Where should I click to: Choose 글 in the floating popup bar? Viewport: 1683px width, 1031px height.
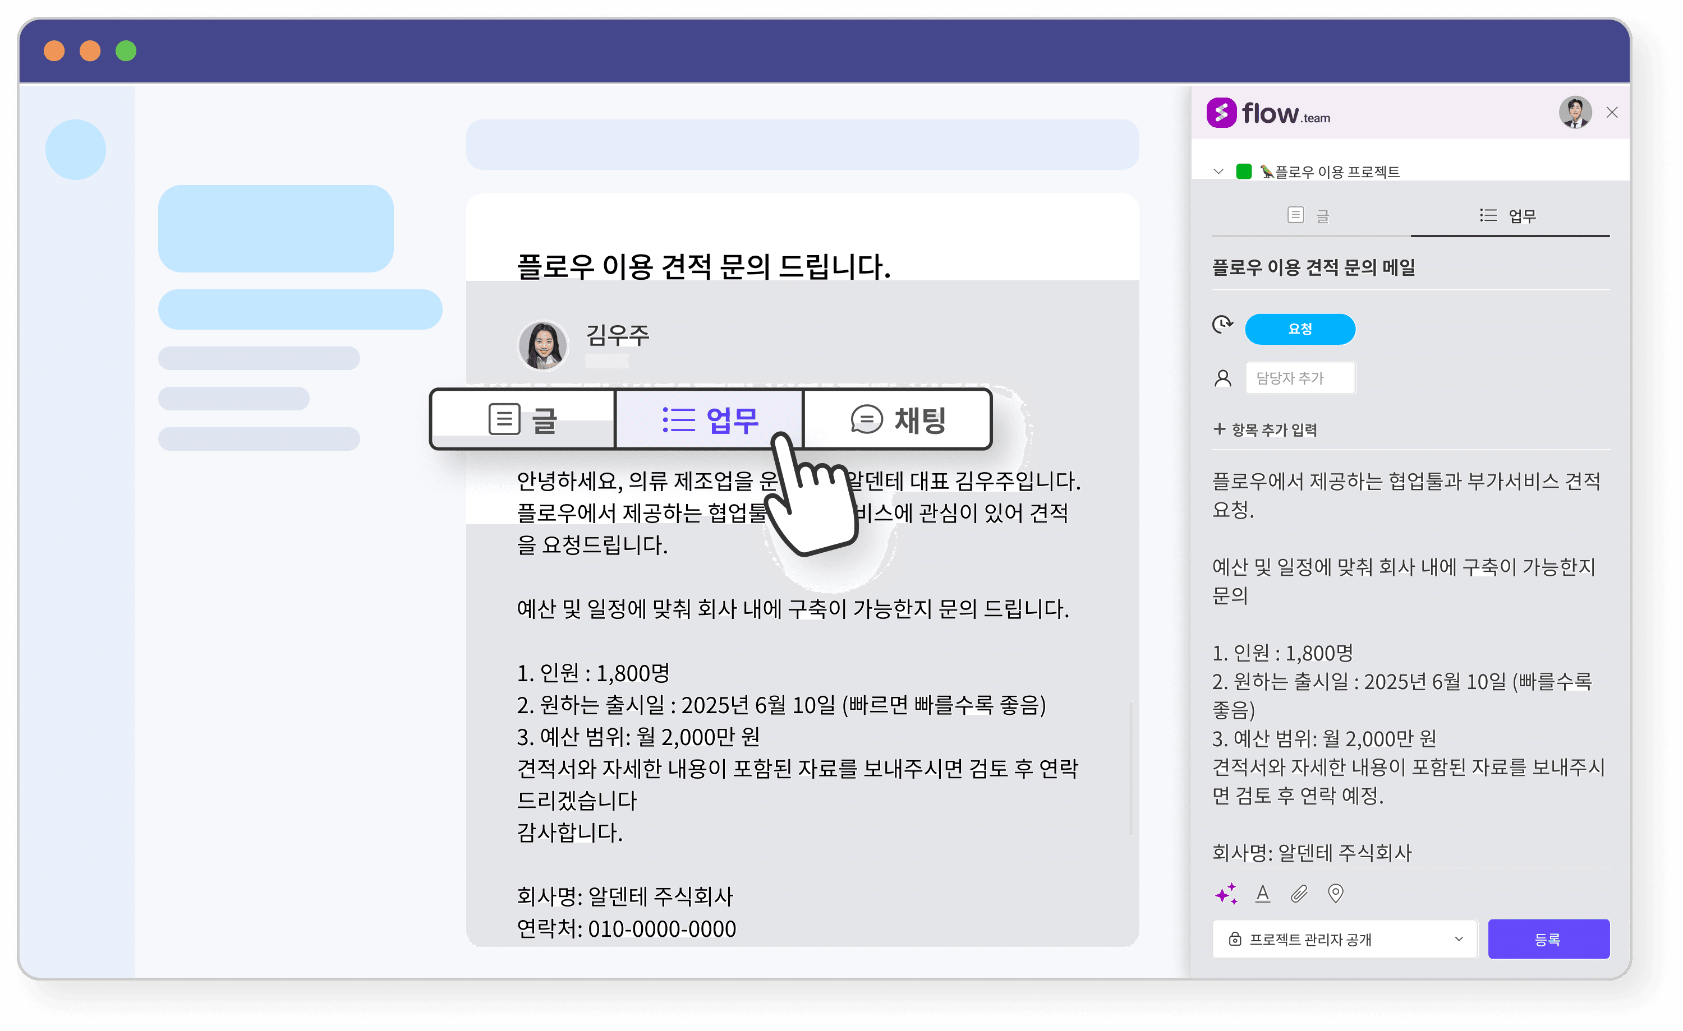point(524,419)
